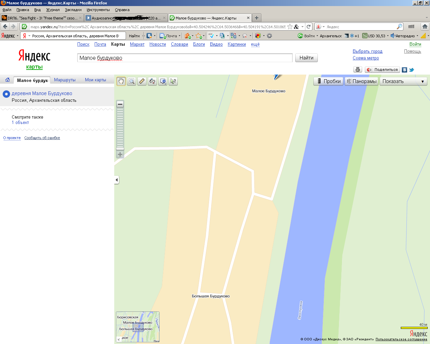Share via Twitter bird icon

(411, 70)
